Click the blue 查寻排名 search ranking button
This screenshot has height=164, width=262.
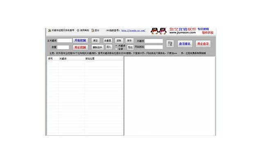tap(185, 44)
